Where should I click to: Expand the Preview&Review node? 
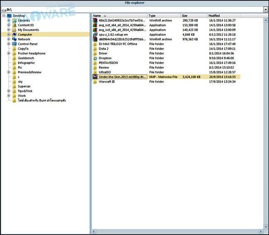[x=9, y=72]
